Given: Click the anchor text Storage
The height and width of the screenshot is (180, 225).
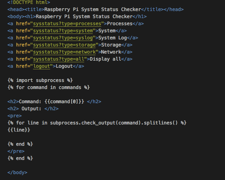Looking at the screenshot, I should coord(111,45).
